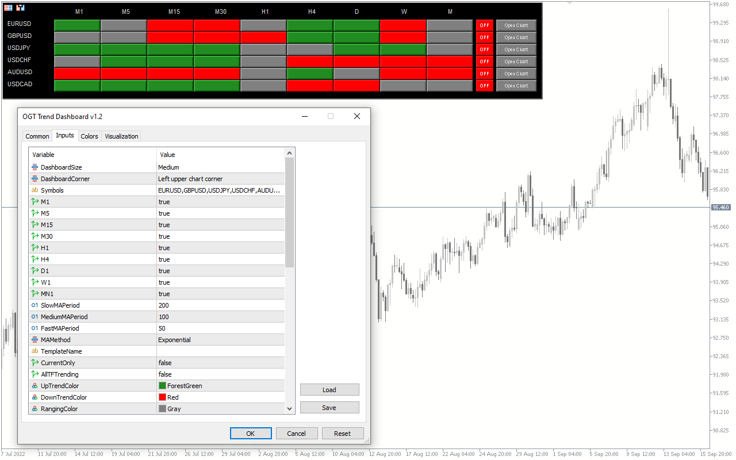The height and width of the screenshot is (460, 736).
Task: Switch to the Inputs tab
Action: tap(65, 136)
